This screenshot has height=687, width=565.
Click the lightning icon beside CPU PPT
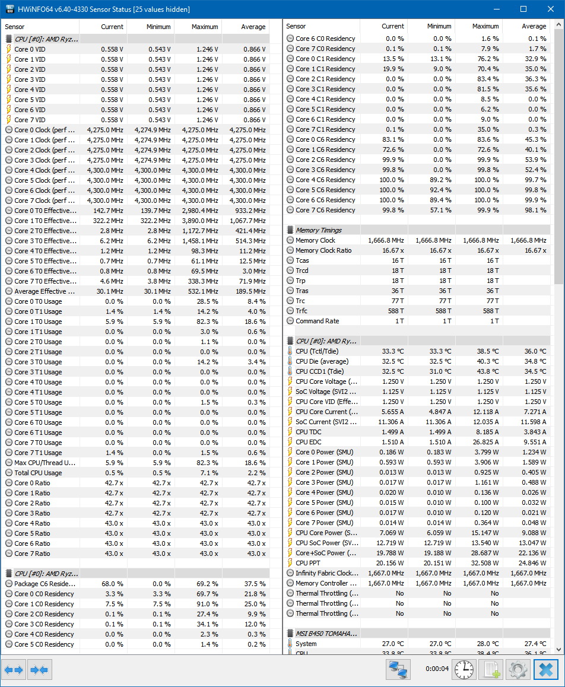click(290, 562)
